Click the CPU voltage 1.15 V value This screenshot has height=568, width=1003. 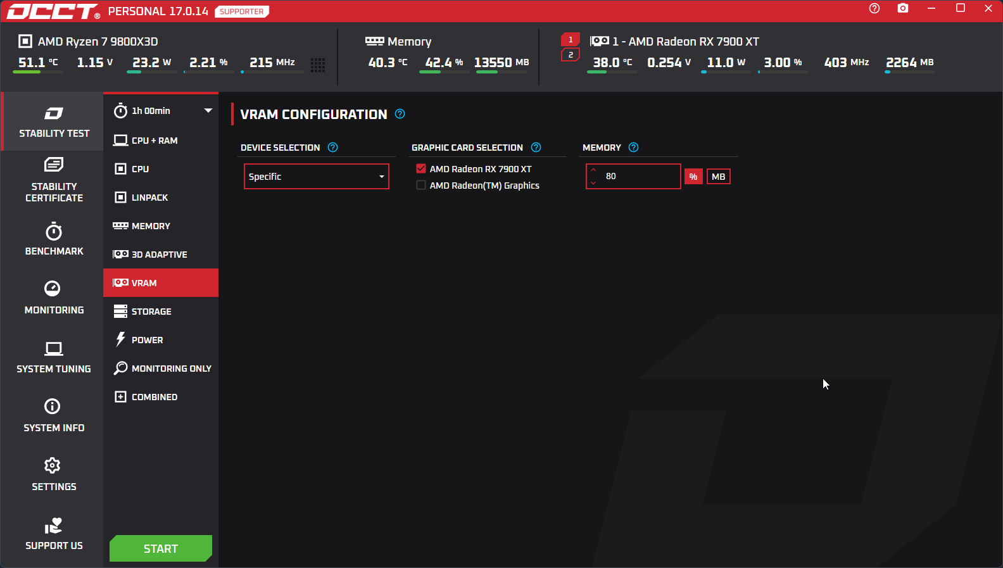[95, 62]
